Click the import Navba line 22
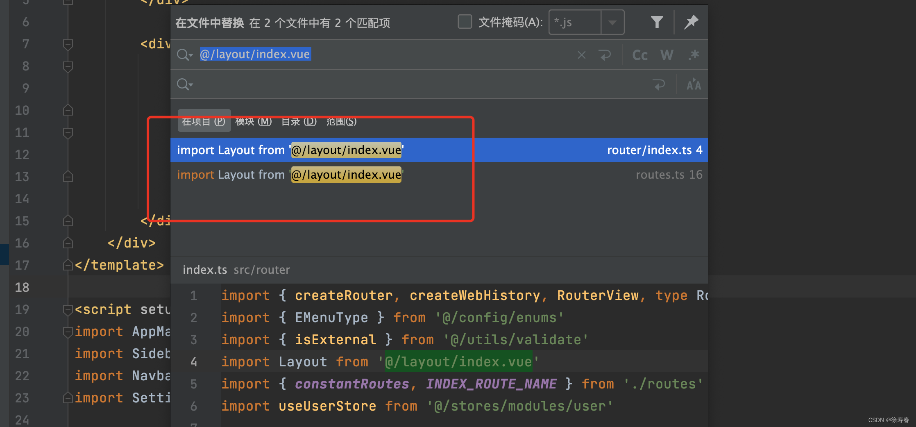Viewport: 916px width, 427px height. 122,376
